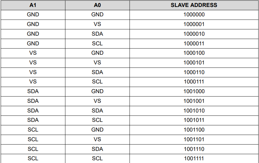259x163 pixels.
Task: Click the address value 1000111
Action: (194, 82)
